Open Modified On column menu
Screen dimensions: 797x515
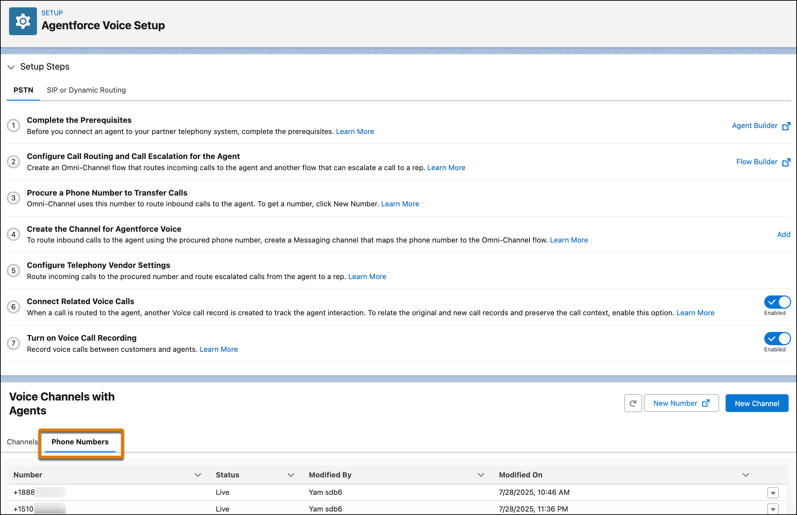[746, 475]
